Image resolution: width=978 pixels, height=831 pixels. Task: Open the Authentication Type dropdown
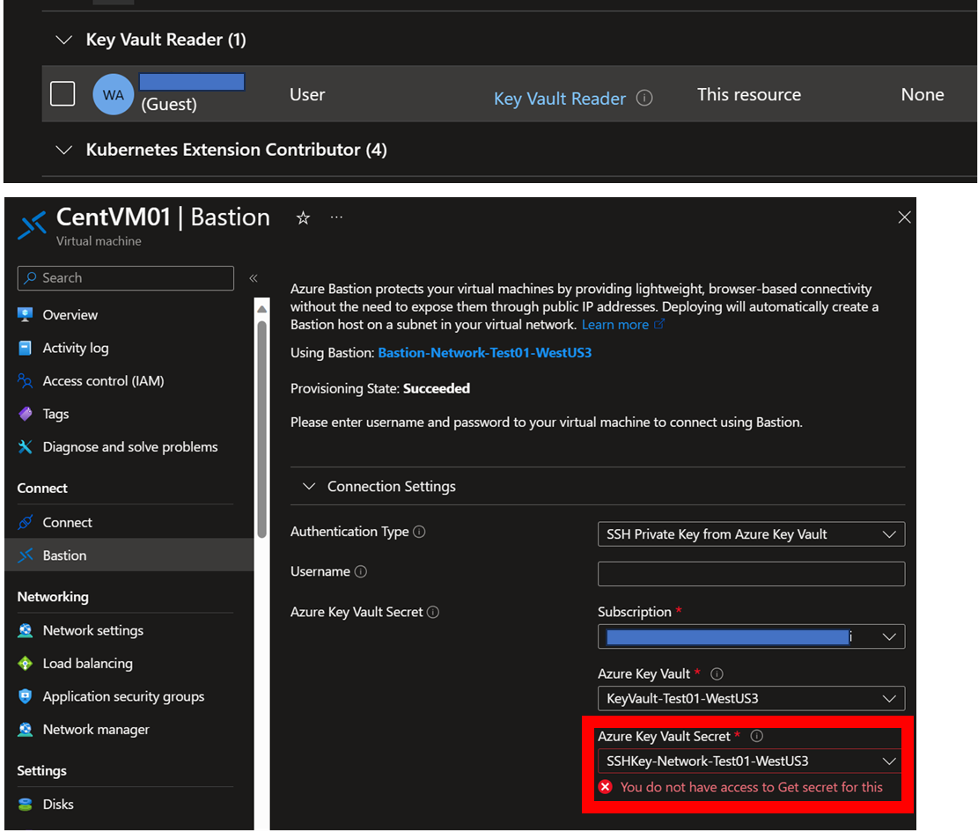click(x=751, y=534)
